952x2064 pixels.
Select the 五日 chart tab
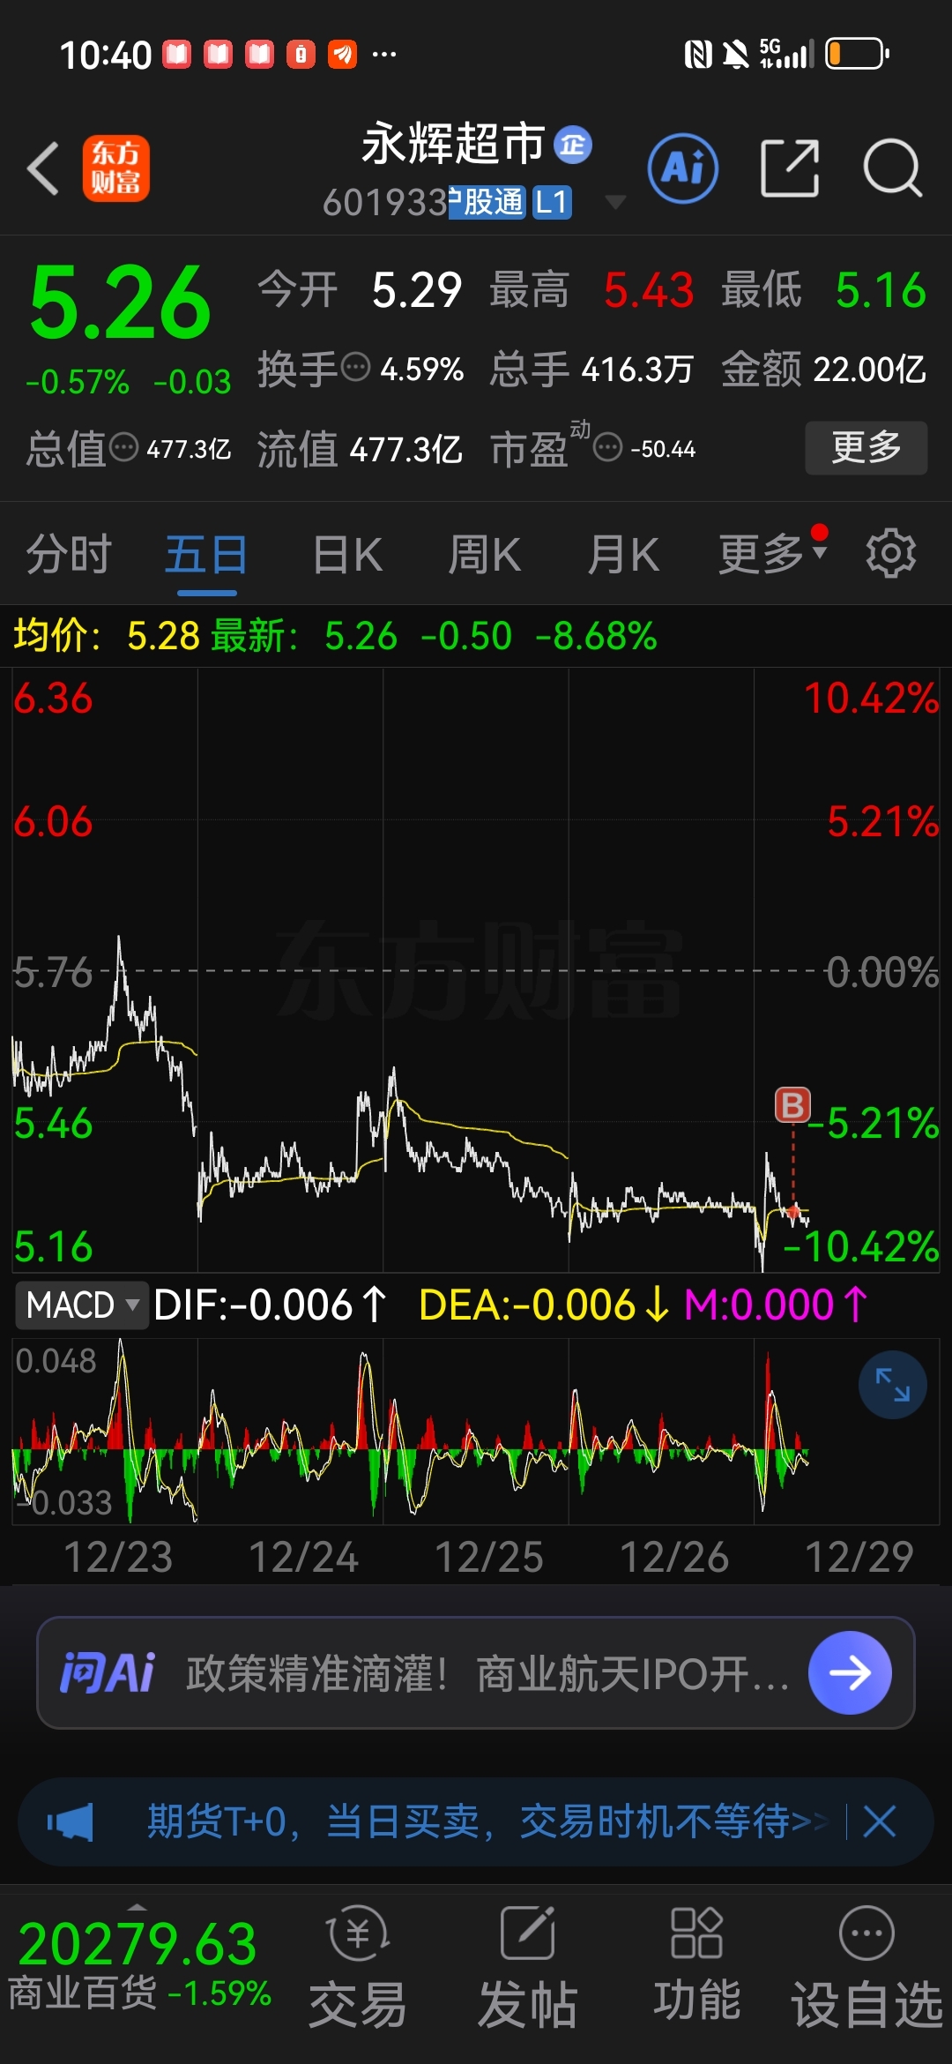[206, 555]
